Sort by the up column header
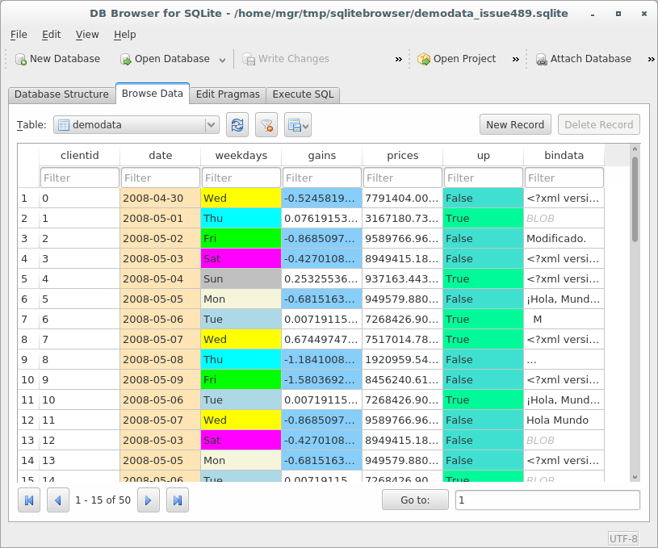658x548 pixels. click(484, 155)
